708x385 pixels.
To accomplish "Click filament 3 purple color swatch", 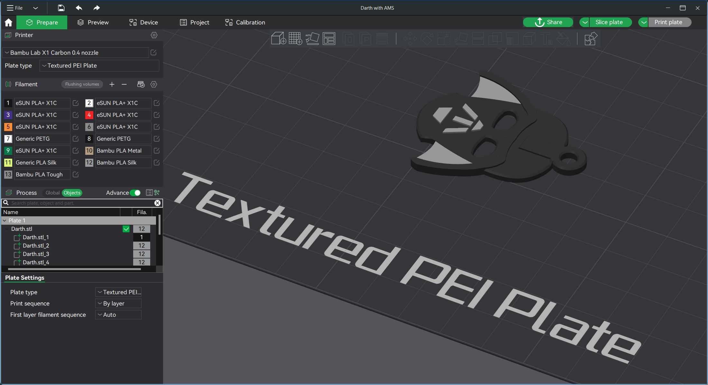I will coord(8,115).
